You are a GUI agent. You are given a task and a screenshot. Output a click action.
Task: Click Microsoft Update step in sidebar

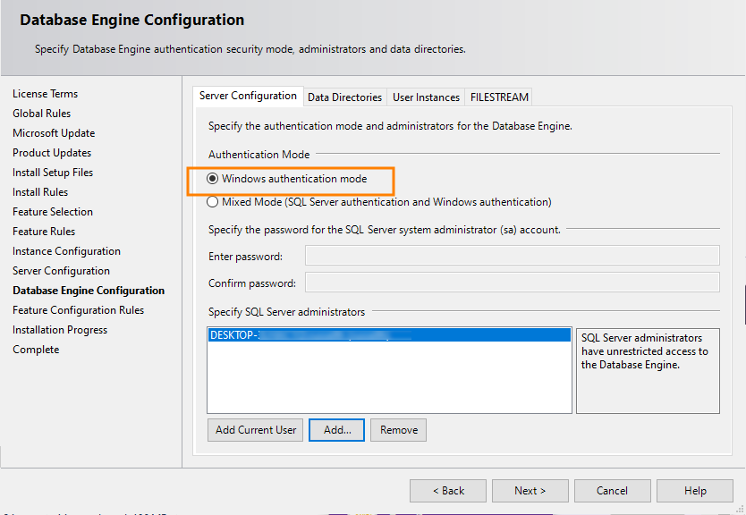click(54, 133)
